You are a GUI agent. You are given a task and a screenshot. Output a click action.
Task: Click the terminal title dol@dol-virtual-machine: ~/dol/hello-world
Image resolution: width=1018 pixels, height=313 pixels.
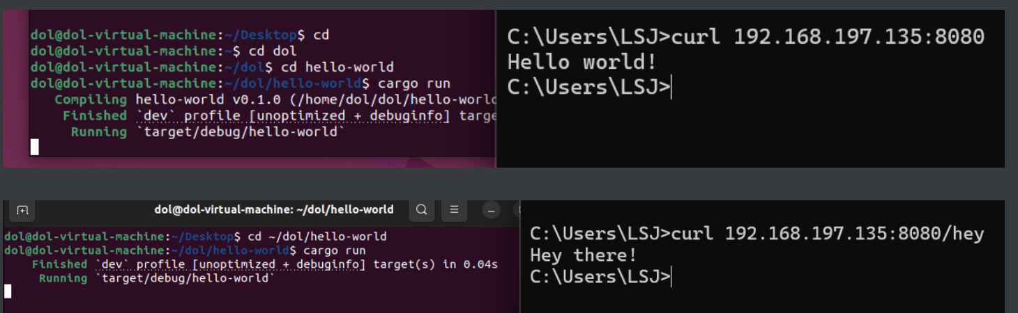(x=273, y=209)
